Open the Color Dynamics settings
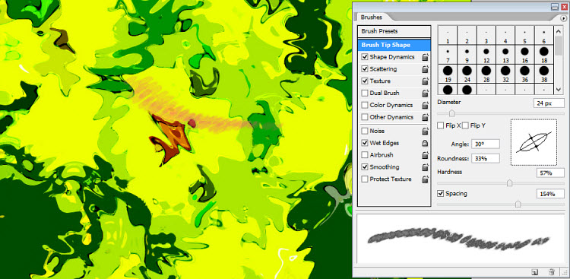The height and width of the screenshot is (279, 570). coord(391,105)
